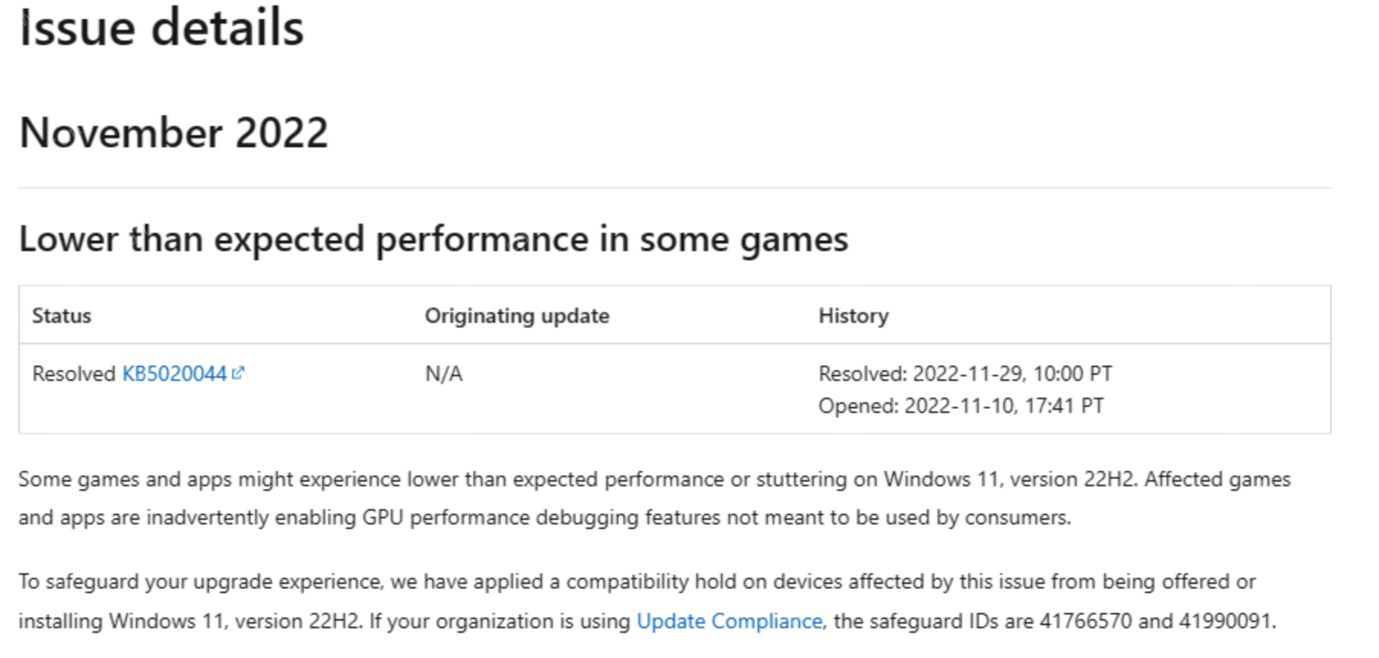Click the horizontal divider under November 2022
1379x658 pixels.
coord(675,188)
